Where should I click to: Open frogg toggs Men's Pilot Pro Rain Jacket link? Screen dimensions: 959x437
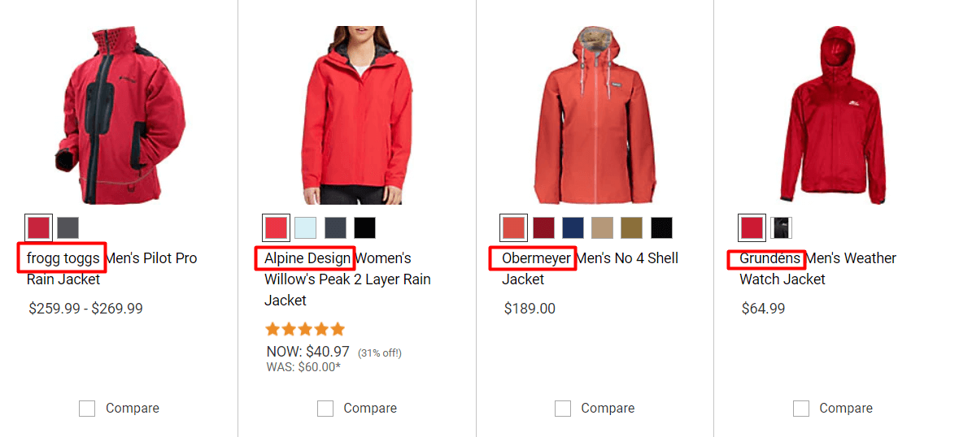click(112, 269)
